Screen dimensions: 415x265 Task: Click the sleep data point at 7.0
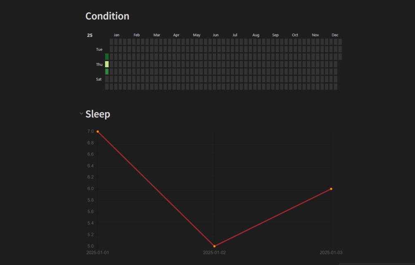98,131
